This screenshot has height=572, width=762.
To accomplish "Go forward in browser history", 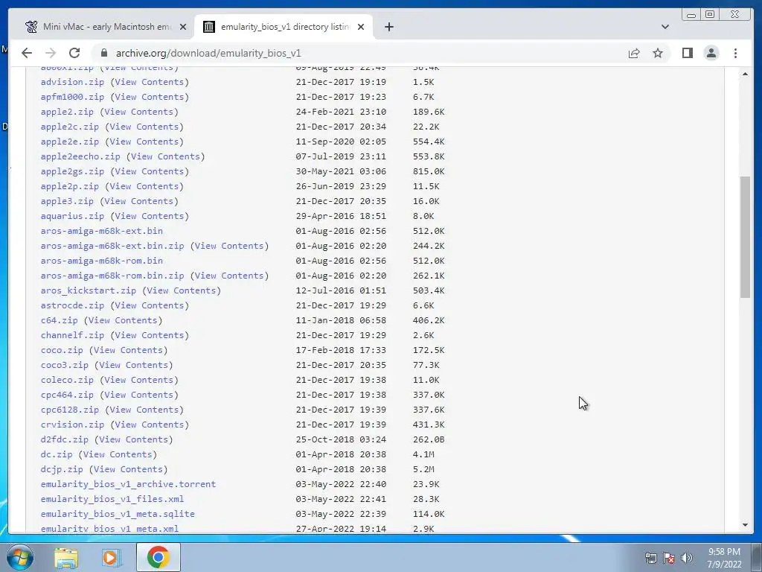I will tap(51, 53).
